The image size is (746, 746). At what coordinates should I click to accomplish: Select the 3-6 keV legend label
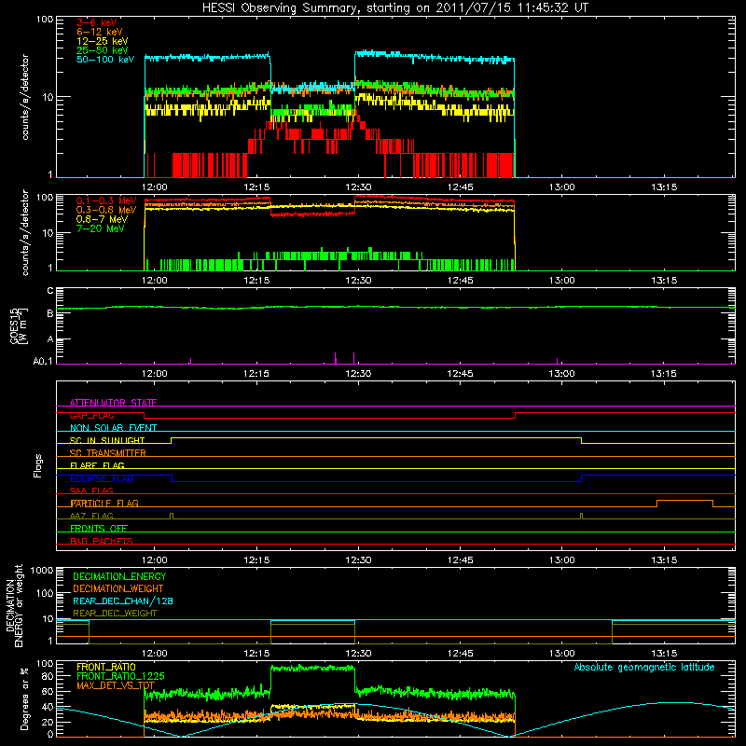click(97, 22)
